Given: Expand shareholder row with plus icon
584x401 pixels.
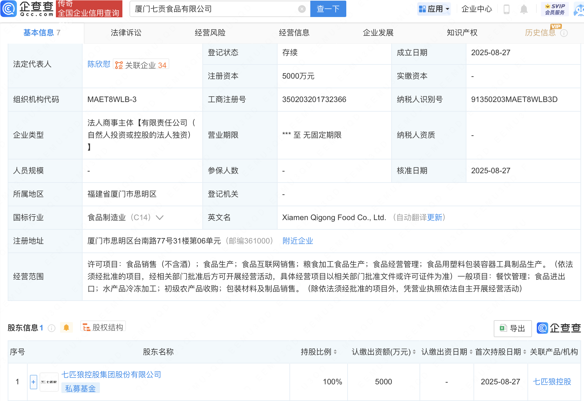Looking at the screenshot, I should click(33, 382).
